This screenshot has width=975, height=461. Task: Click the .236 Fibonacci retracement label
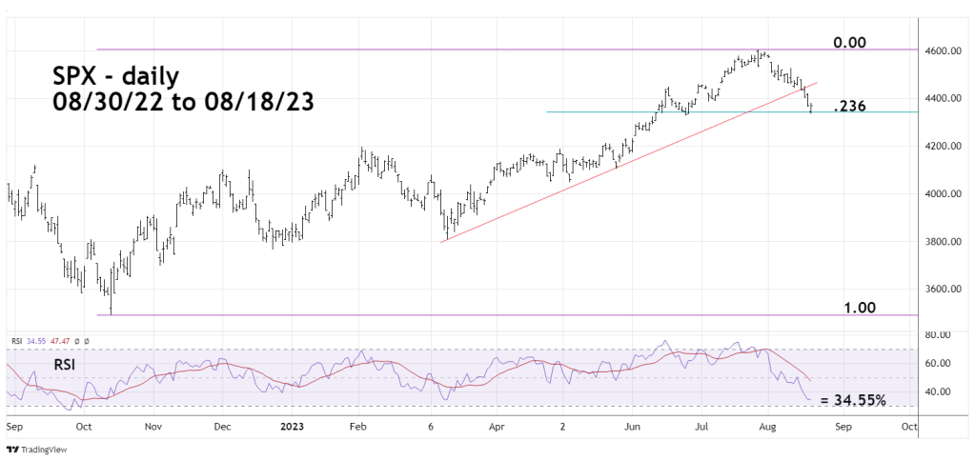coord(847,107)
